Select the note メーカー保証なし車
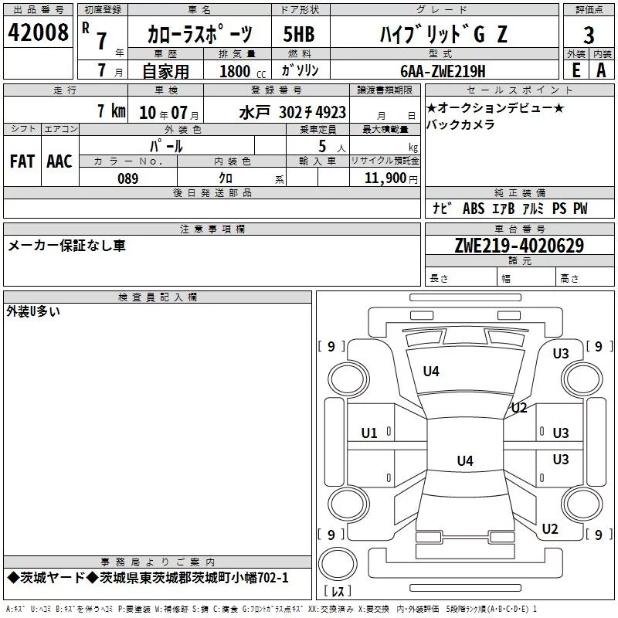Screen dimensions: 618x618 click(x=66, y=246)
